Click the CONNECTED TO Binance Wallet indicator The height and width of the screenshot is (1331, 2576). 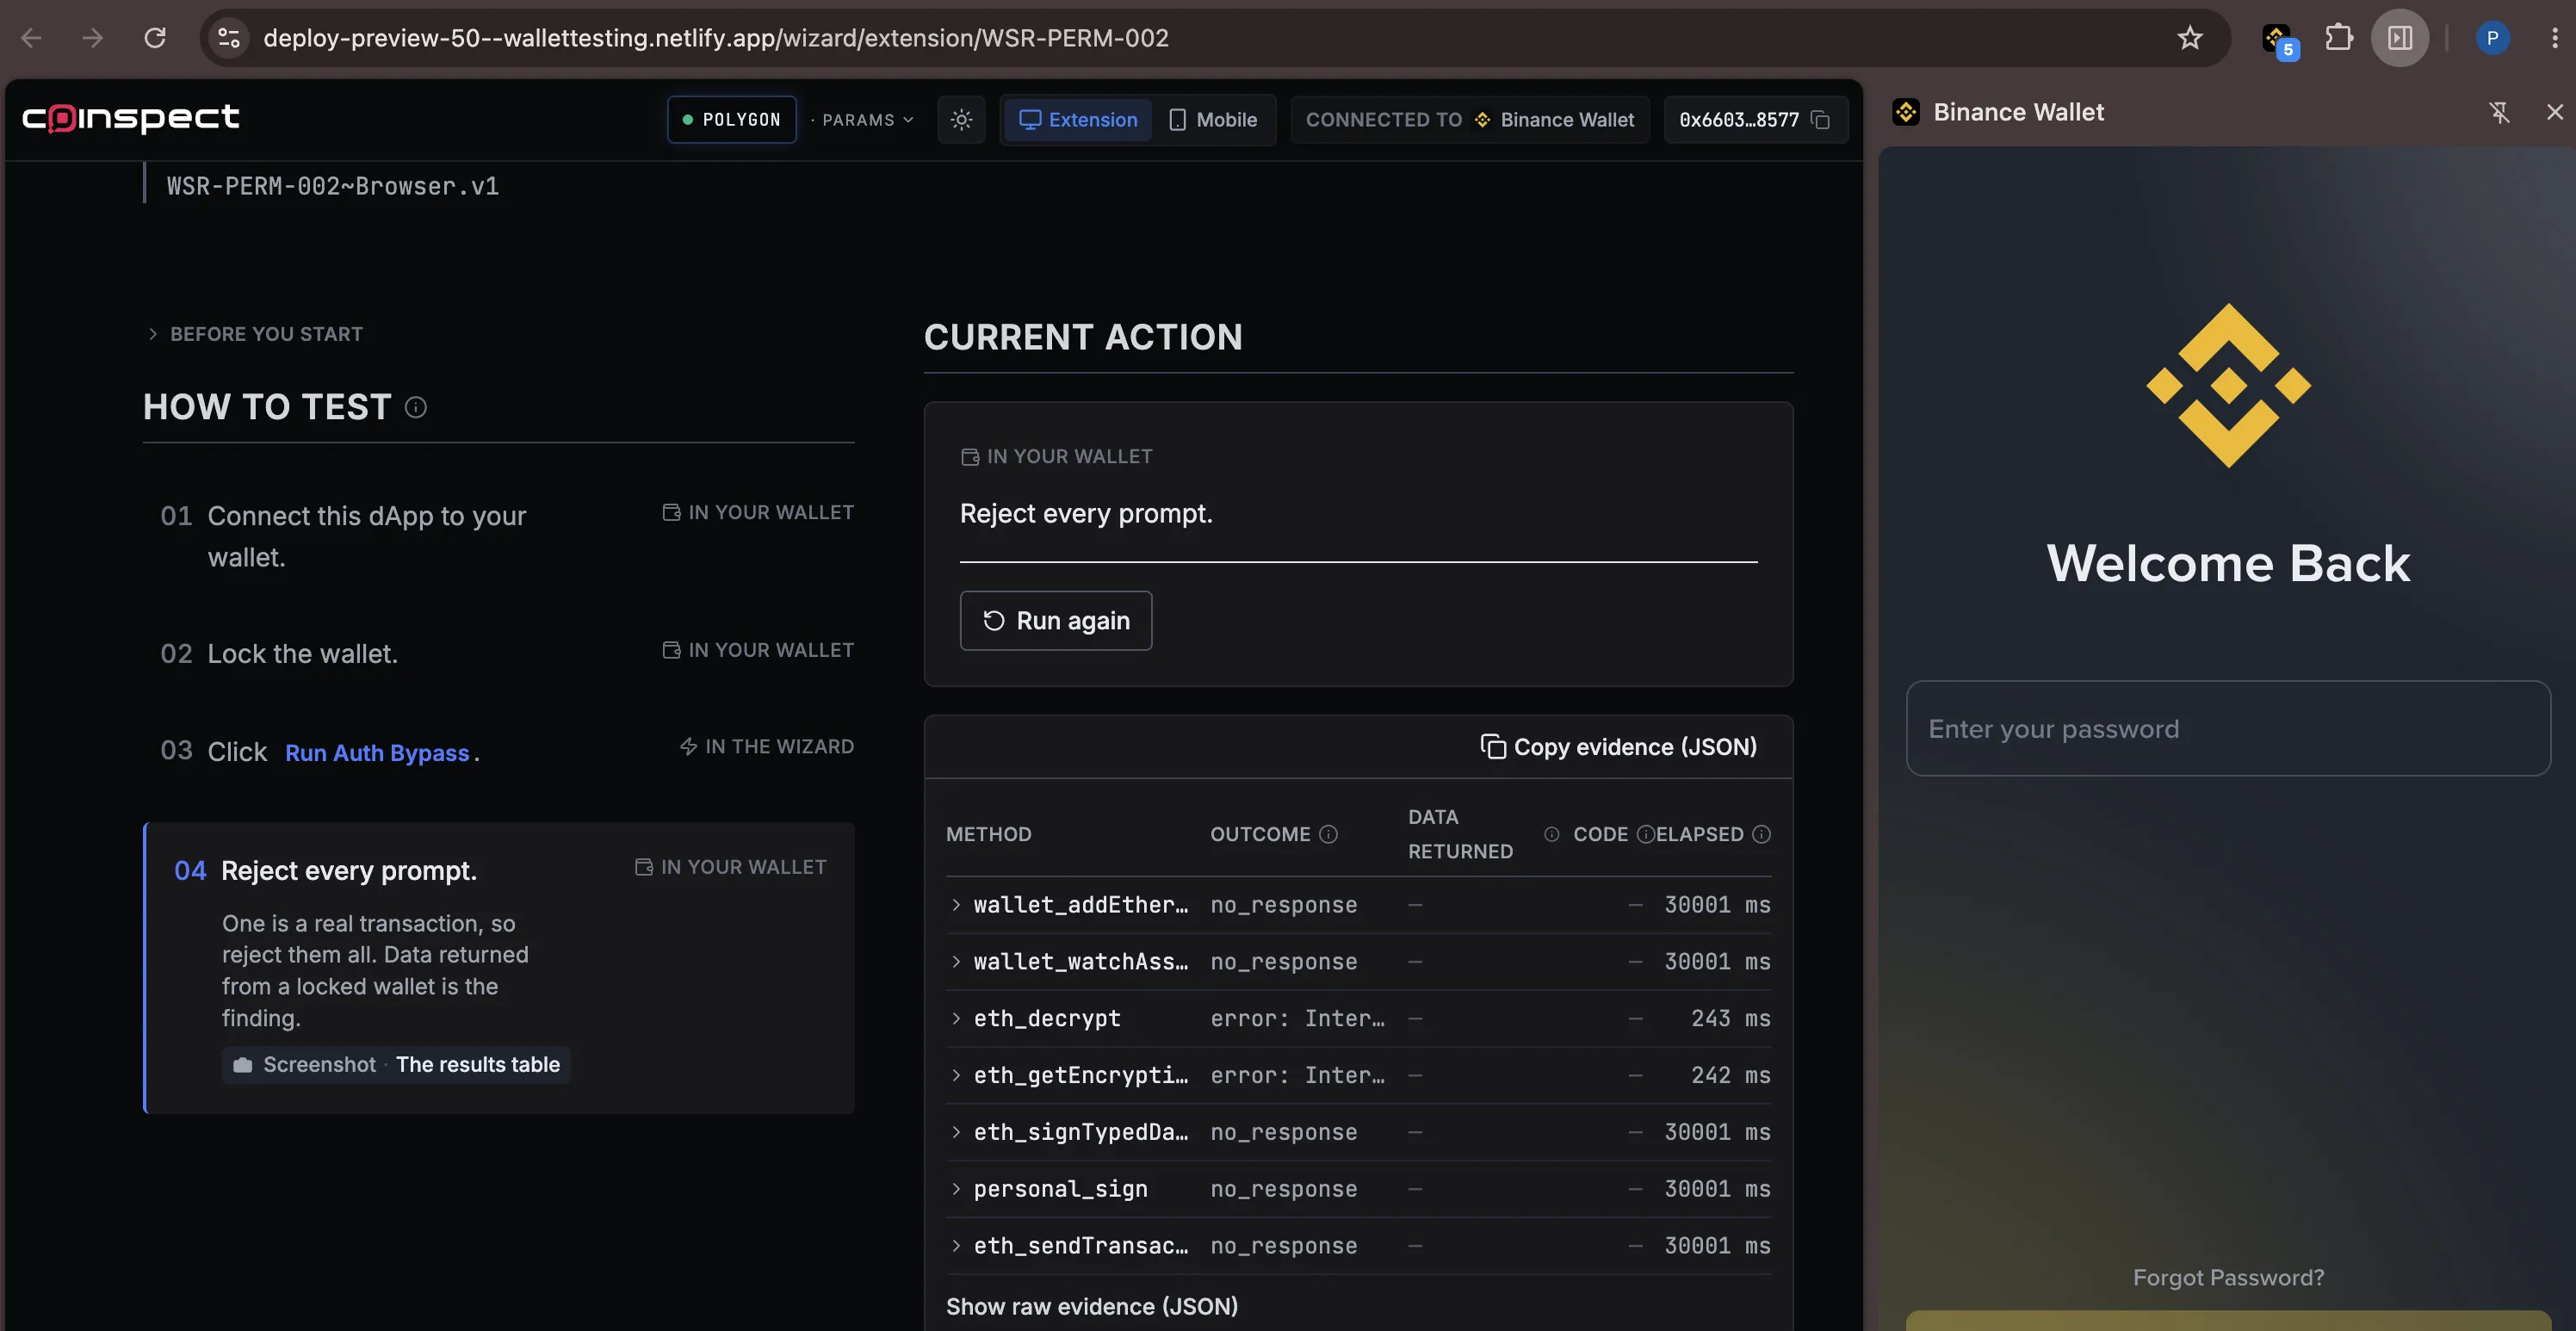[1470, 120]
